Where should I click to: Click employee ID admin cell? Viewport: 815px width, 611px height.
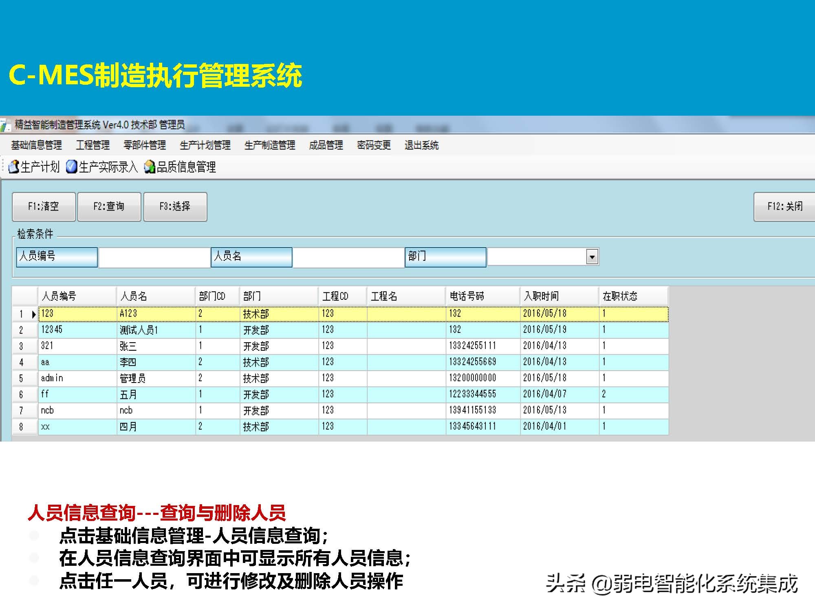[77, 378]
